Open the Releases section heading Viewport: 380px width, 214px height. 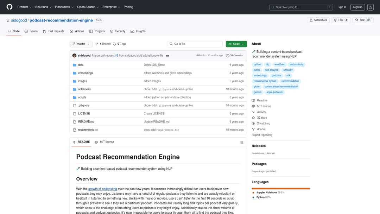click(259, 146)
